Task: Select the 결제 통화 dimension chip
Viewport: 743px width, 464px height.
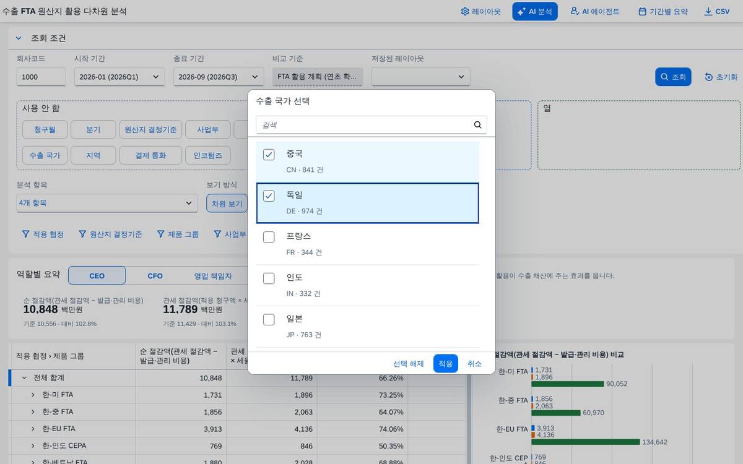Action: click(150, 155)
